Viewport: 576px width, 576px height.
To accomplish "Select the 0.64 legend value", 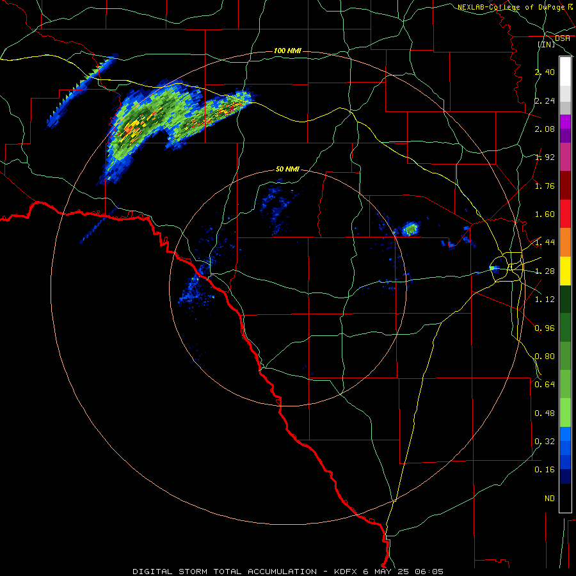I will point(545,385).
